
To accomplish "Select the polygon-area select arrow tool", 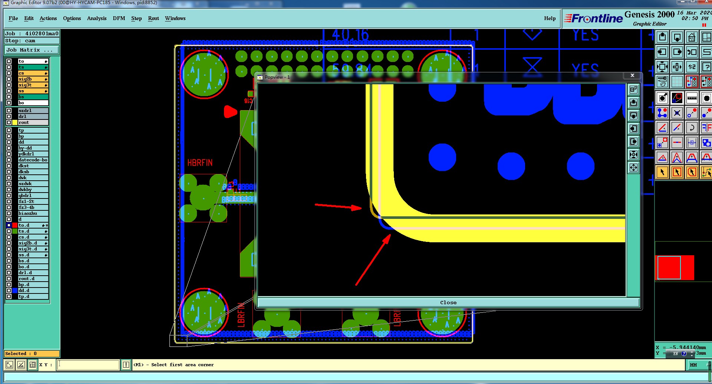I will tap(692, 172).
